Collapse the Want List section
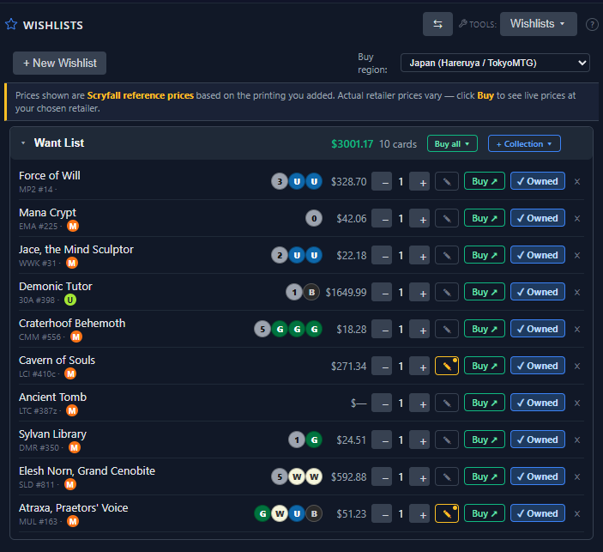The image size is (603, 552). point(23,143)
